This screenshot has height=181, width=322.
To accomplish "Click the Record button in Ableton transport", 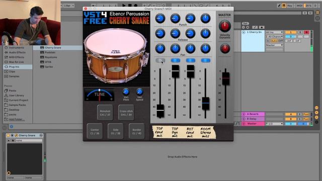I will coord(135,6).
